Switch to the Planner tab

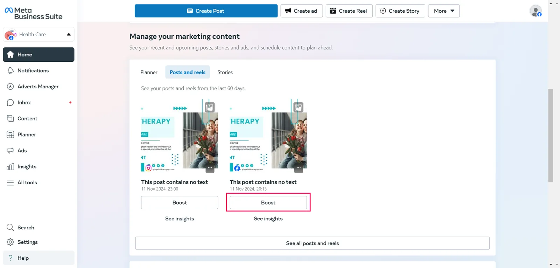point(149,72)
